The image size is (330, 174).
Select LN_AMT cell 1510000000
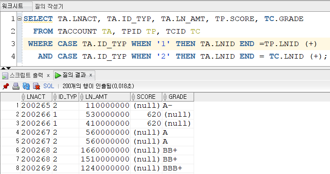click(105, 159)
